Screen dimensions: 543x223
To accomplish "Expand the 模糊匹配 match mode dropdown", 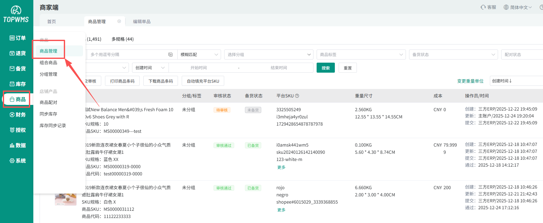I will coord(199,54).
